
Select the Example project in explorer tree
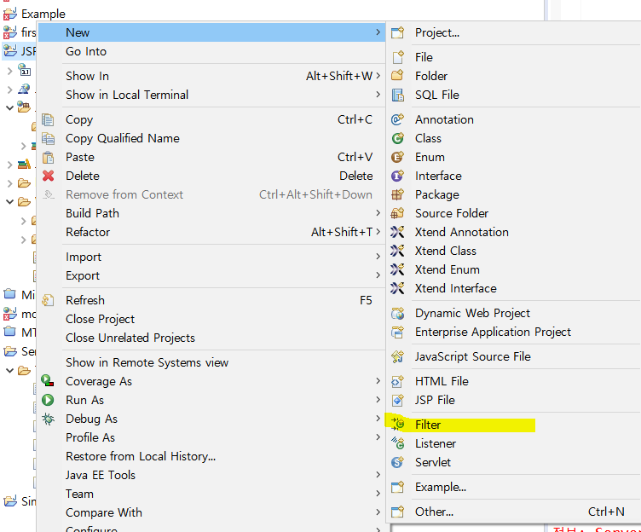pos(43,14)
